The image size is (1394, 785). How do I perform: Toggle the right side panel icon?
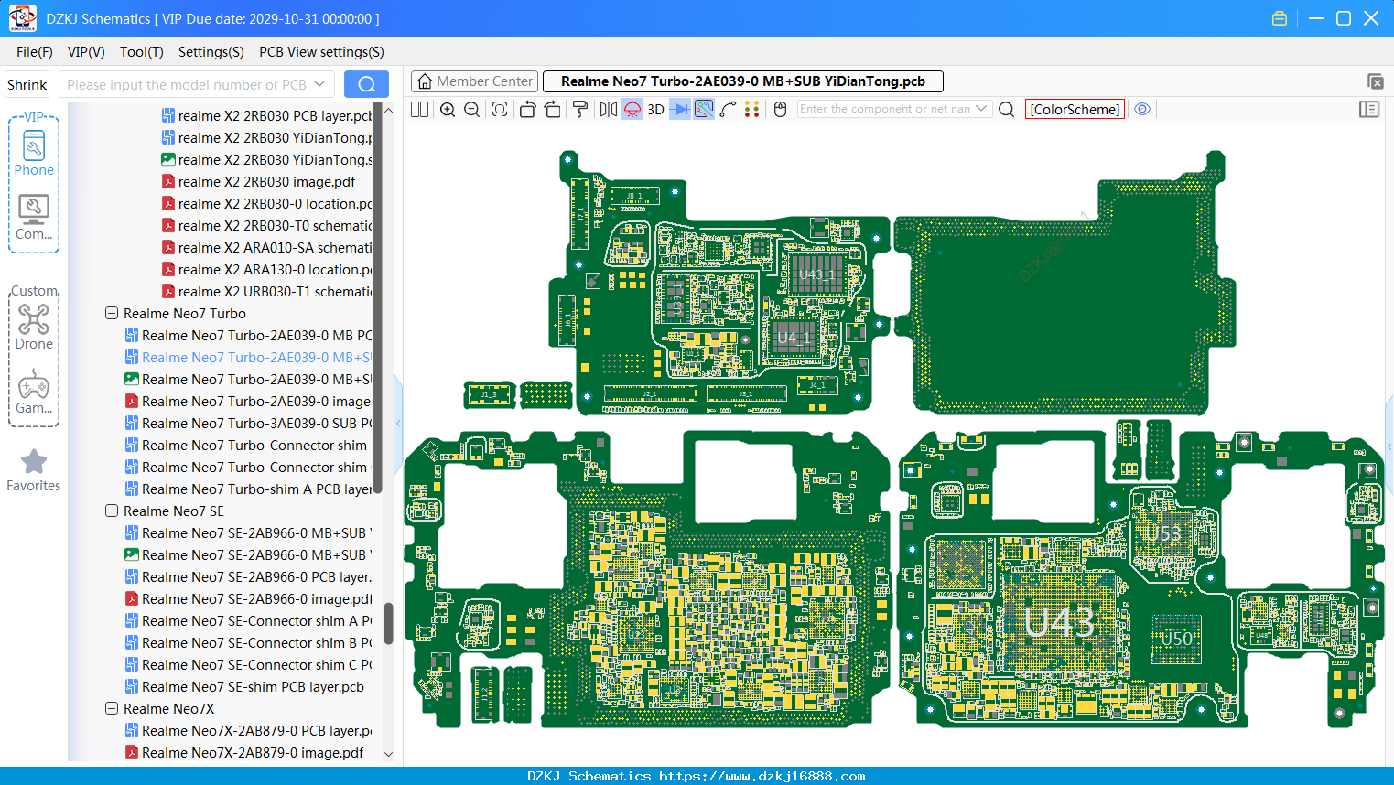coord(1369,109)
